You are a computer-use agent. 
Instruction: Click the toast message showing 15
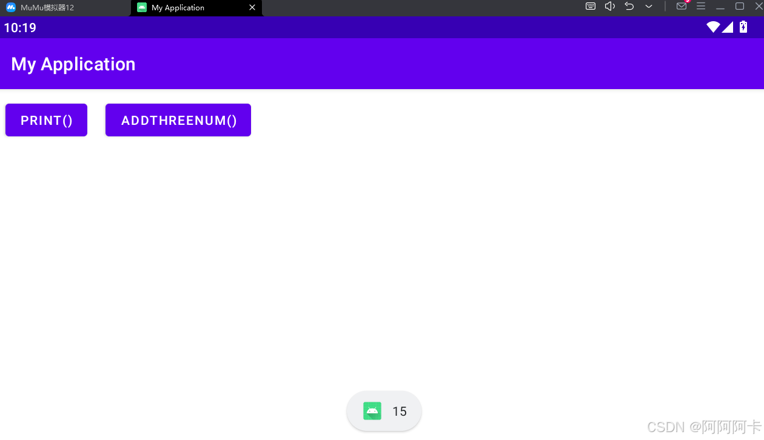tap(384, 411)
